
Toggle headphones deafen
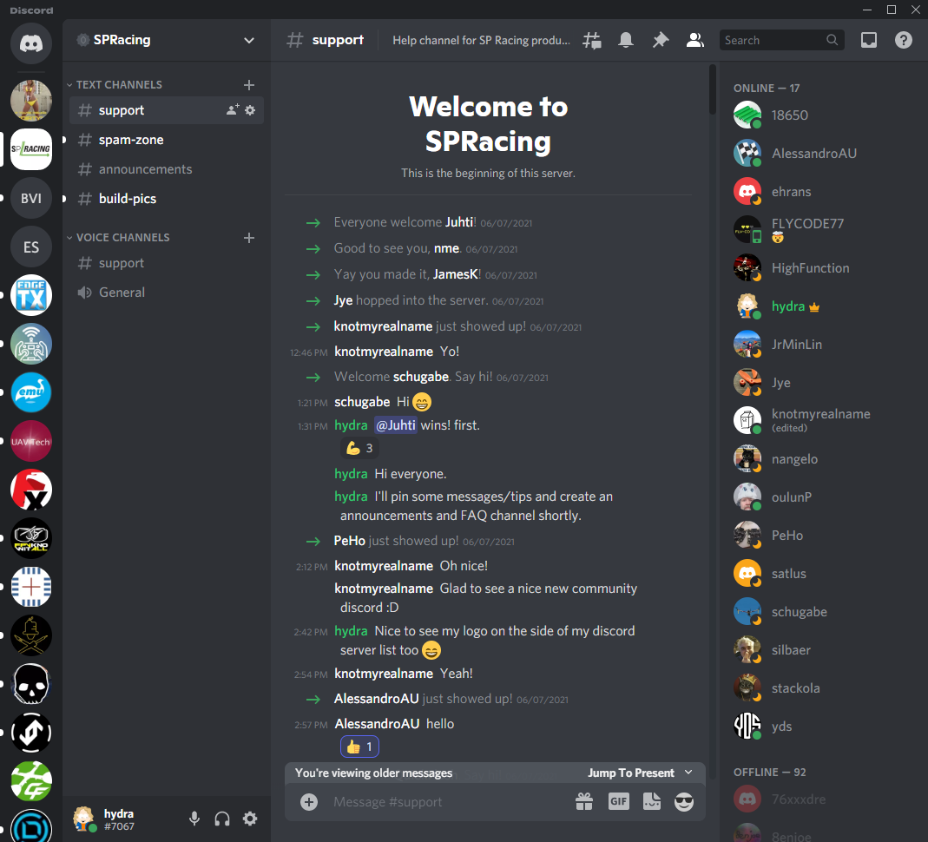[x=222, y=819]
